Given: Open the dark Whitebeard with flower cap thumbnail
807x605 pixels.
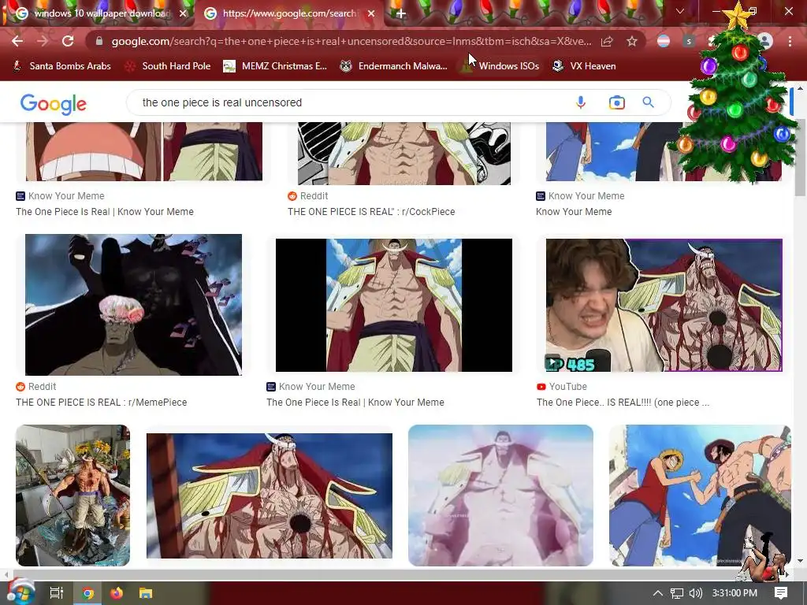Looking at the screenshot, I should pos(133,305).
